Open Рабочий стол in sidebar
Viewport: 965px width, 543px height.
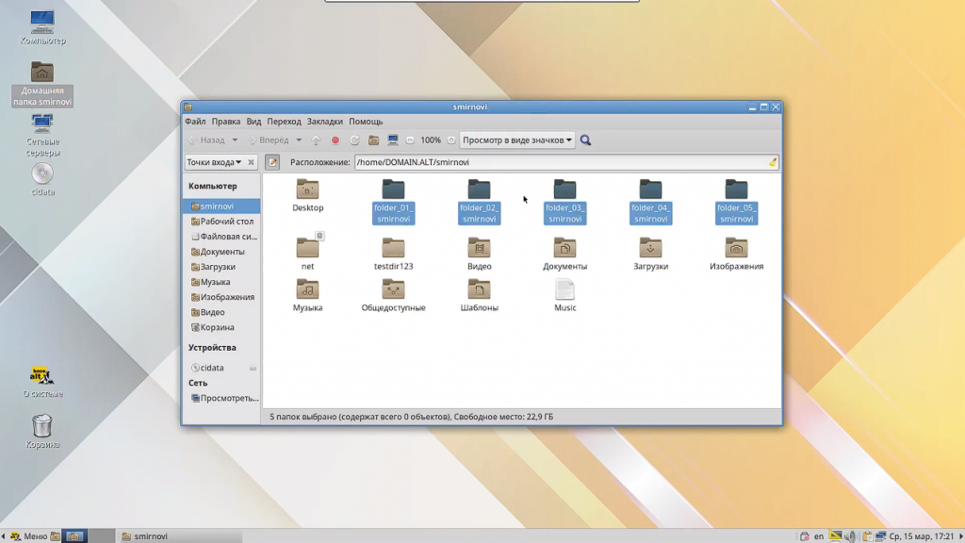pos(221,221)
